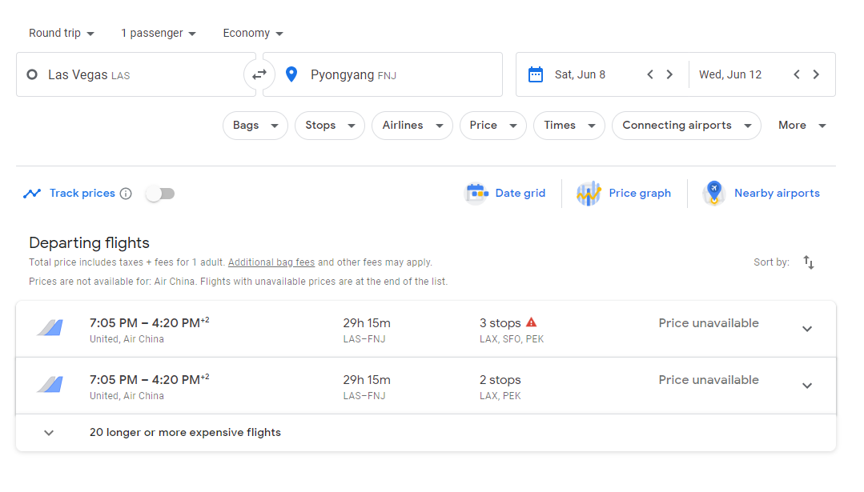Open the Stops filter

click(330, 126)
